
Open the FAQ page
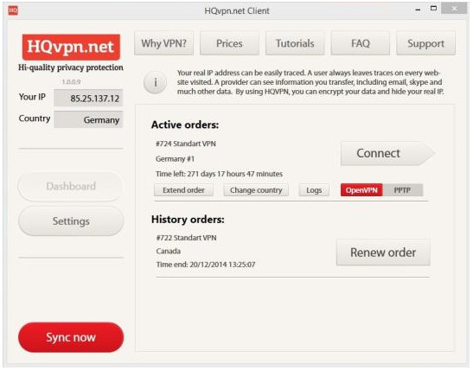(x=361, y=43)
